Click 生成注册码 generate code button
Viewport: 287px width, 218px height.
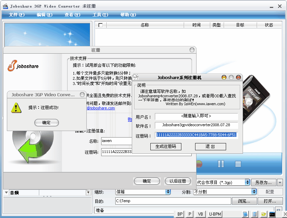166,146
